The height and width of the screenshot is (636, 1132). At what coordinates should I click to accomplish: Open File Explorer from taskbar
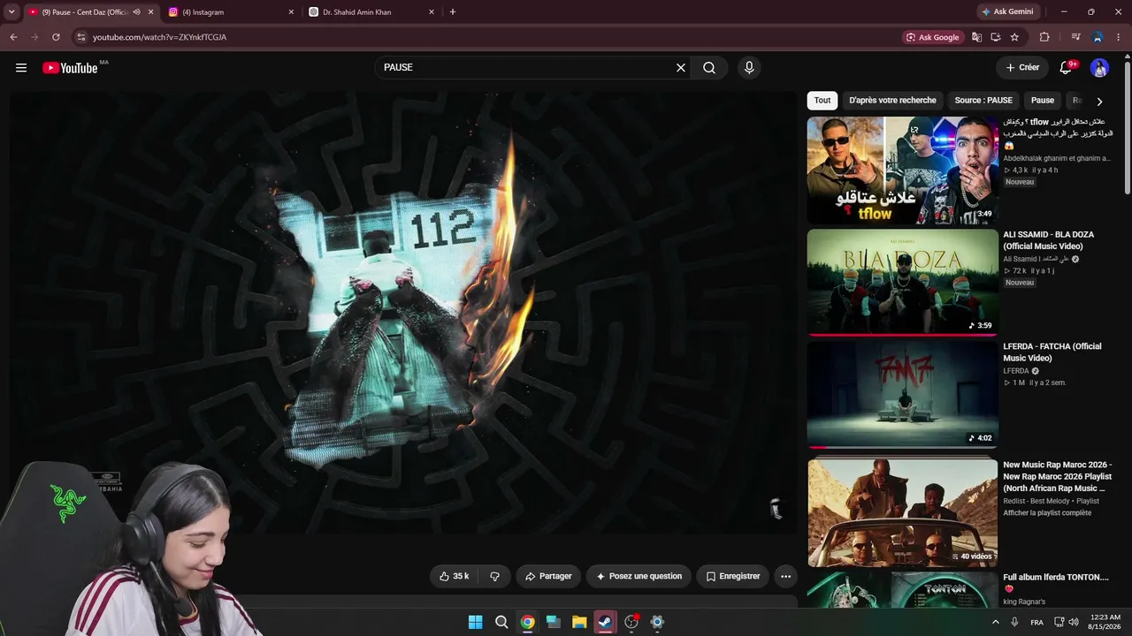point(579,622)
